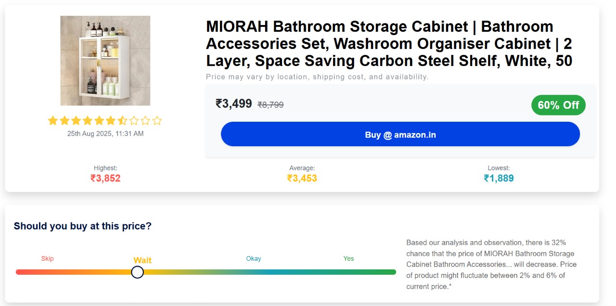Click the Lowest price value ₹1,889
The height and width of the screenshot is (306, 616).
499,178
